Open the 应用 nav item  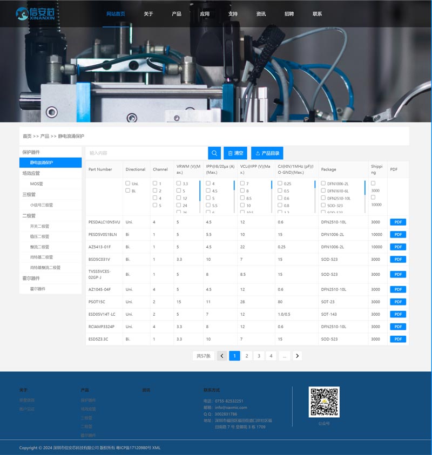click(x=205, y=14)
